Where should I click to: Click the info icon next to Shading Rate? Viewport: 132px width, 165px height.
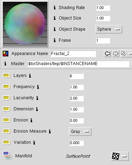[x=55, y=8]
